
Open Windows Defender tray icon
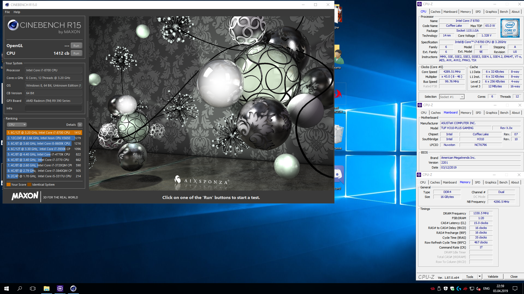(446, 289)
